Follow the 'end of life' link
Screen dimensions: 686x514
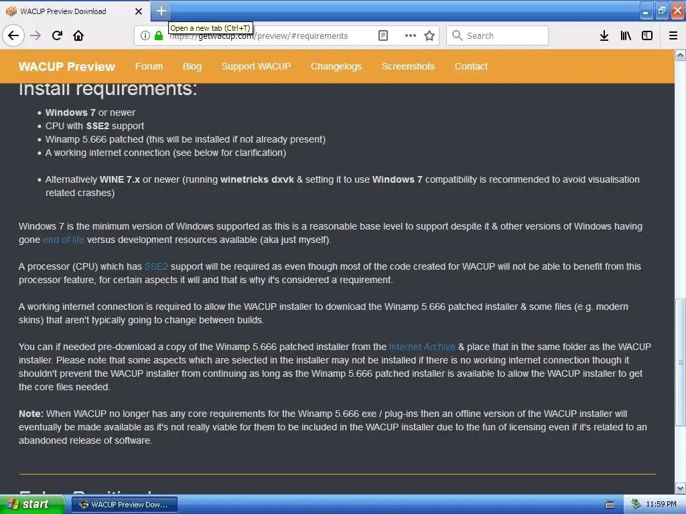[64, 240]
